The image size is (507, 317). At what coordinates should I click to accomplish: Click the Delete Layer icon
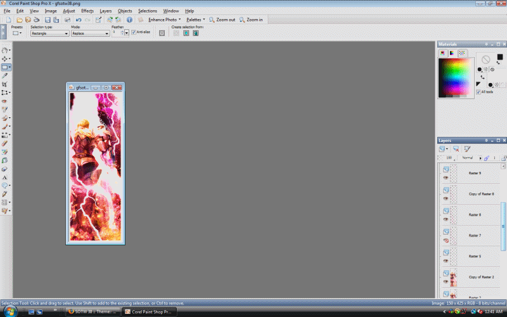click(x=456, y=149)
